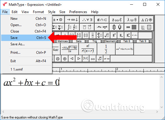Screen dimensions: 165x120
Task: Click the vertical scrollbar down arrow
Action: [x=162, y=107]
